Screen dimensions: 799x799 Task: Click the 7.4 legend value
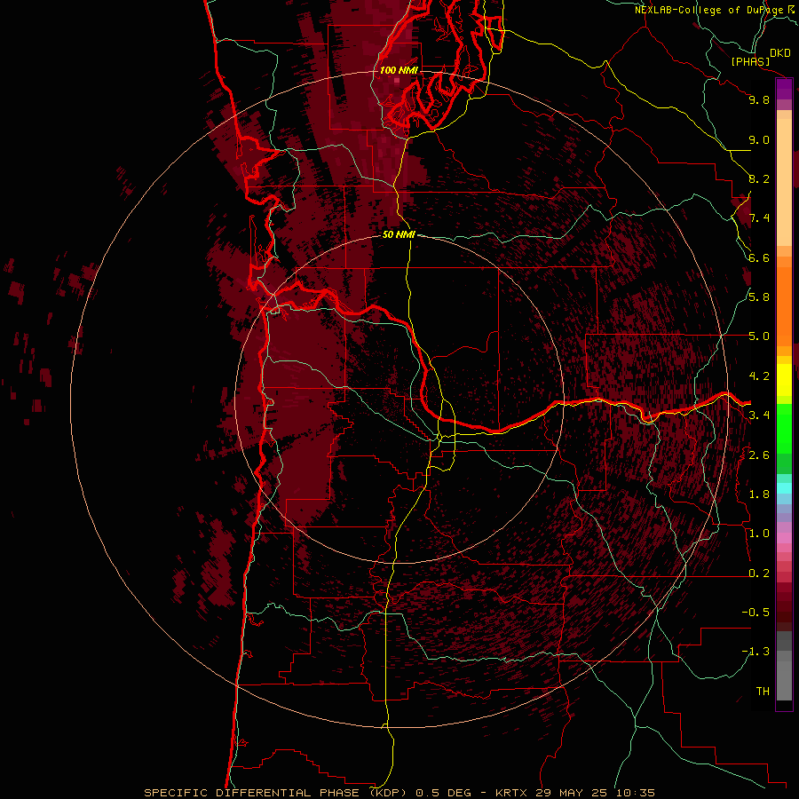point(759,218)
